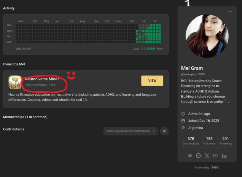View the 201 Following stat
The height and width of the screenshot is (177, 242).
(226, 141)
